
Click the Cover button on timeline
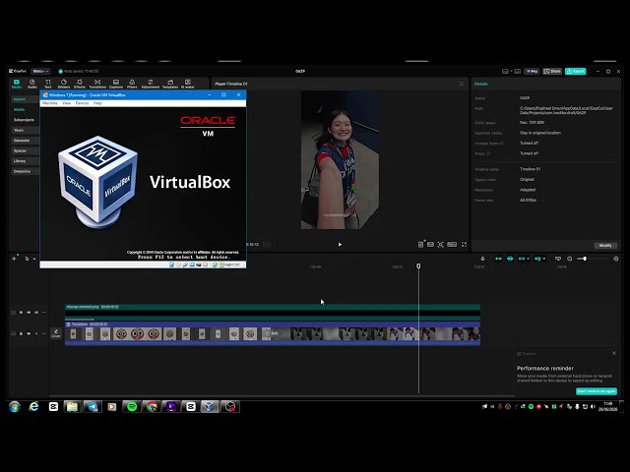(x=56, y=333)
